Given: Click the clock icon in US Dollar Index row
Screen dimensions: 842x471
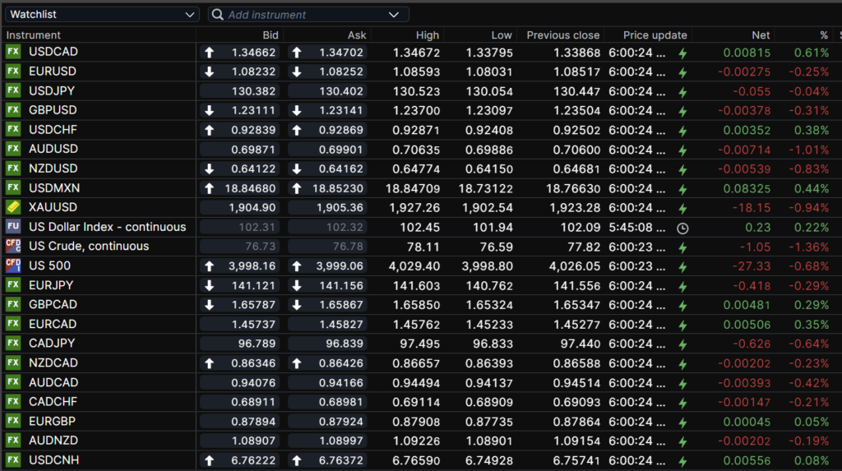Looking at the screenshot, I should (x=682, y=228).
